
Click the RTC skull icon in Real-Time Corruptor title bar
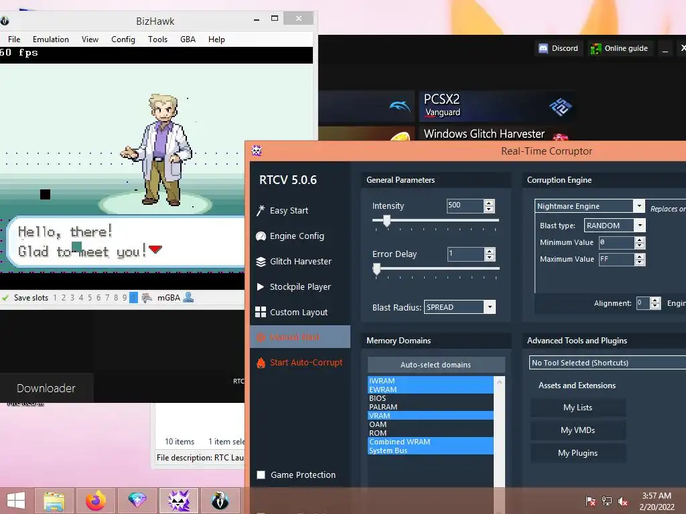pyautogui.click(x=257, y=151)
